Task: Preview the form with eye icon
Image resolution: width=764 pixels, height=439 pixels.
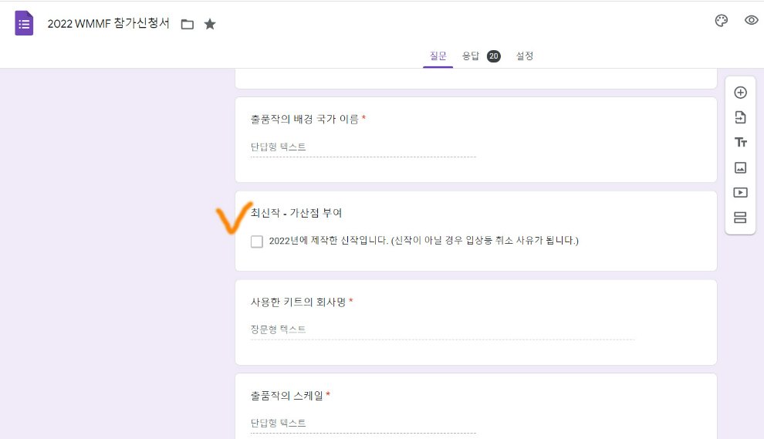Action: coord(751,21)
